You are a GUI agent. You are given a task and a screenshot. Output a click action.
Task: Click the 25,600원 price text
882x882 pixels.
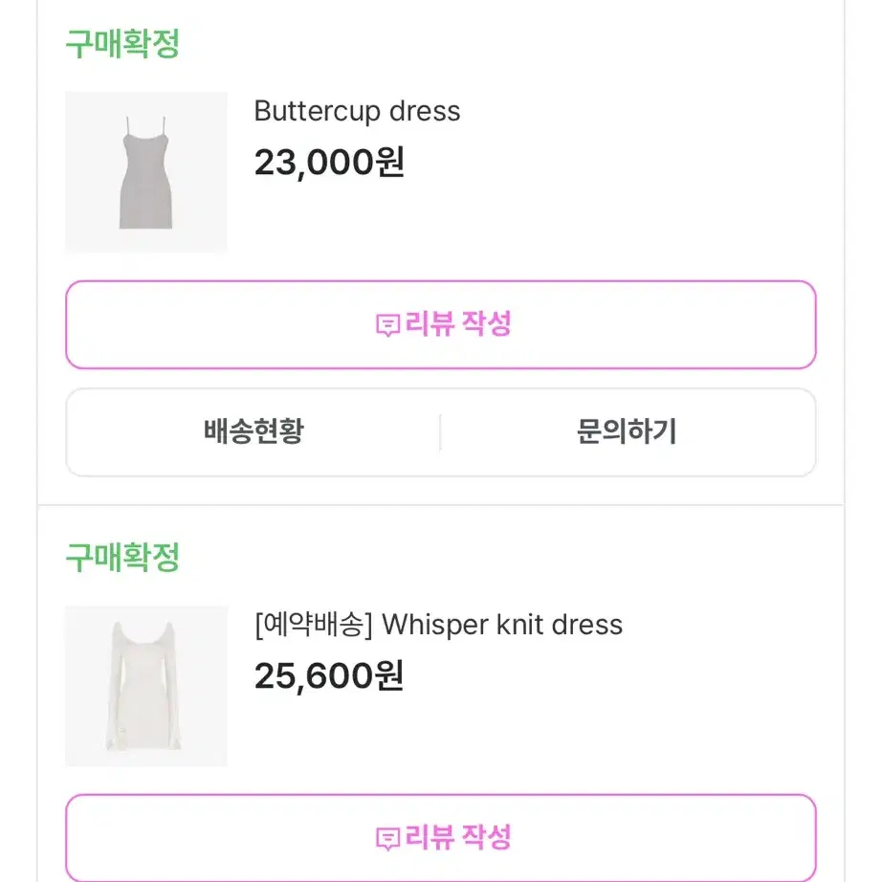pyautogui.click(x=329, y=676)
